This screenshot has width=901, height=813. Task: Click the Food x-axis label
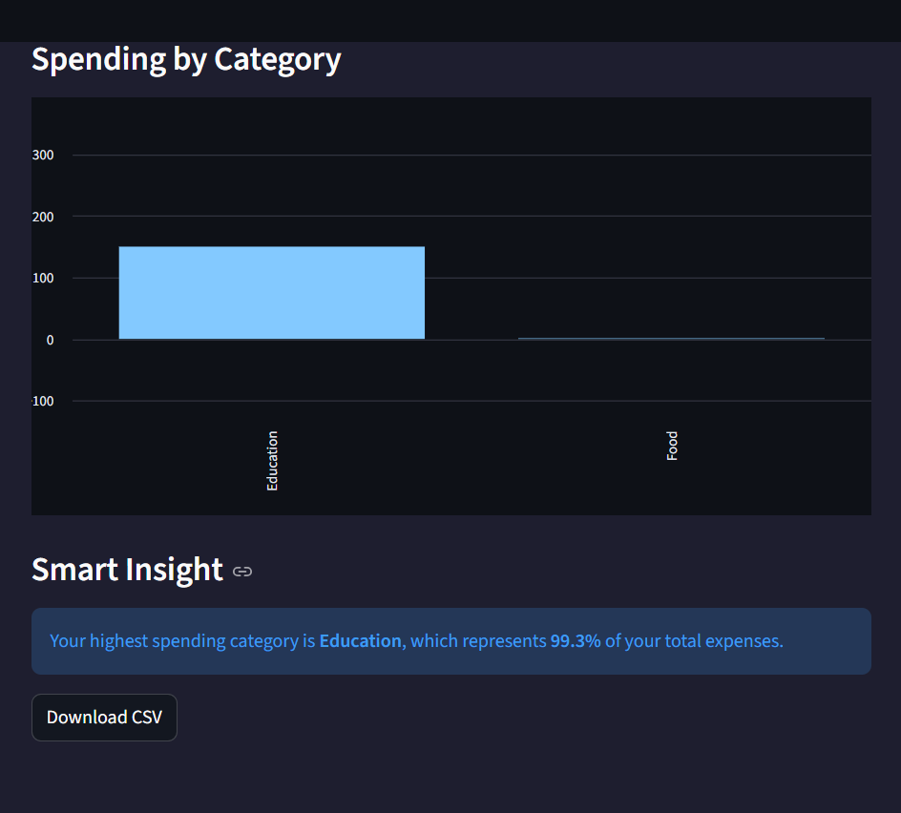pyautogui.click(x=672, y=446)
